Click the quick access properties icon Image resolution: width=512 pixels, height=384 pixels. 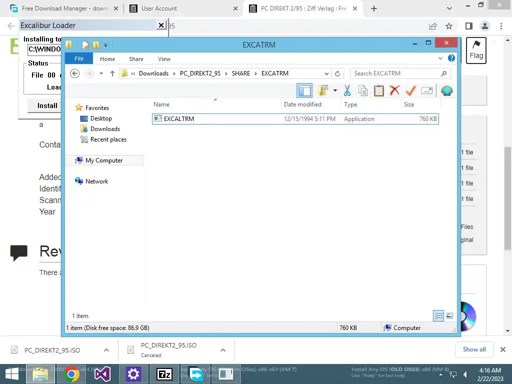tap(85, 44)
